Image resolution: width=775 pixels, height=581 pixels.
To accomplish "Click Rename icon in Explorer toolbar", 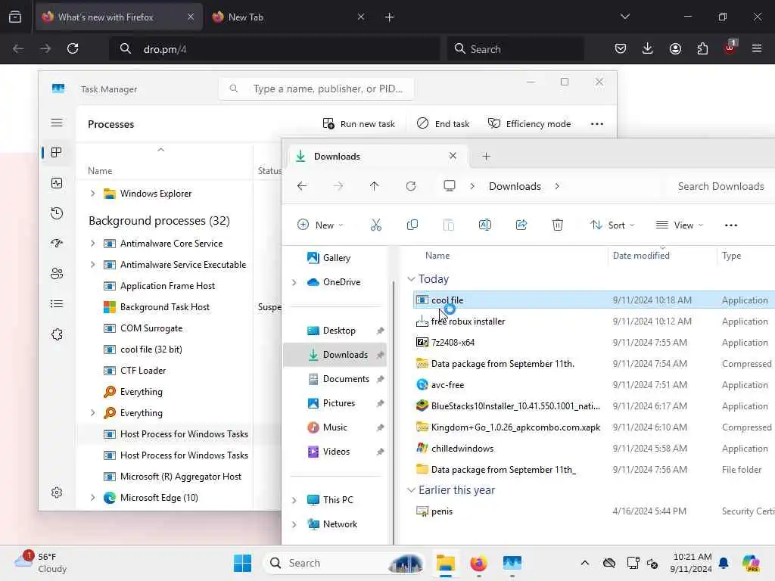I will 485,225.
